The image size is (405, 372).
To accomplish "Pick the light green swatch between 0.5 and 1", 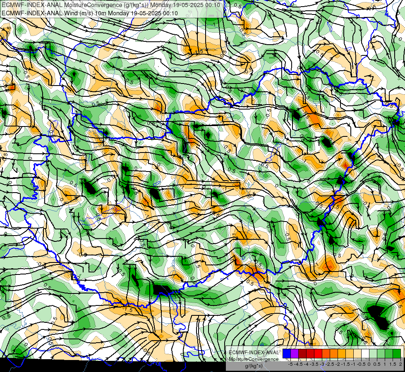I will click(x=381, y=354).
